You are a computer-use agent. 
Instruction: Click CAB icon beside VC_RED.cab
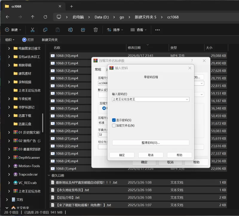tap(16, 183)
